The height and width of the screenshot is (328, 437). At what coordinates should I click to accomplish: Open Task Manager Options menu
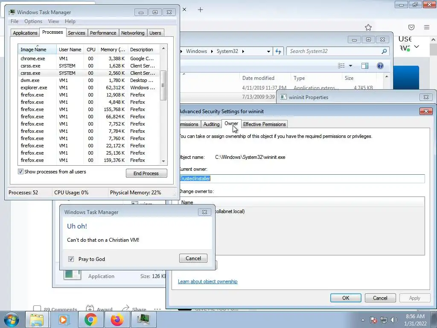(x=33, y=21)
